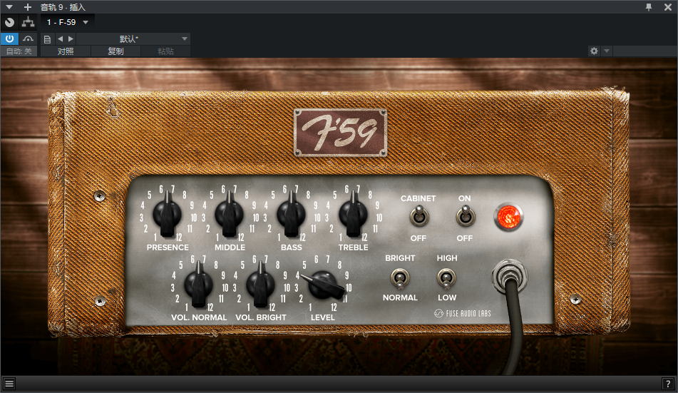Click the 自动: 关 automation button
Viewport: 678px width, 393px height.
(19, 51)
